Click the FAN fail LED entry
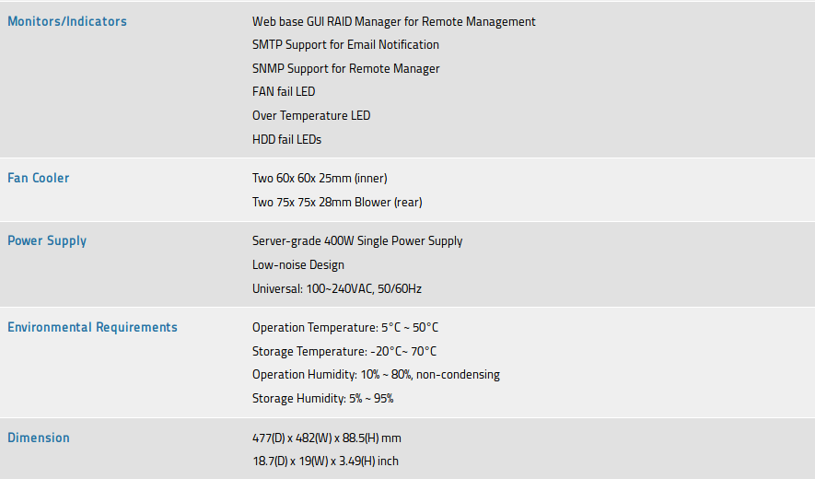The width and height of the screenshot is (815, 479). tap(284, 92)
